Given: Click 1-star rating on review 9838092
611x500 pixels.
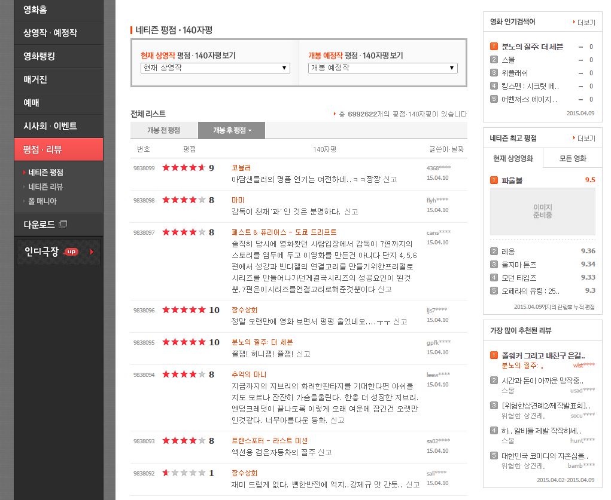Looking at the screenshot, I should tap(188, 473).
